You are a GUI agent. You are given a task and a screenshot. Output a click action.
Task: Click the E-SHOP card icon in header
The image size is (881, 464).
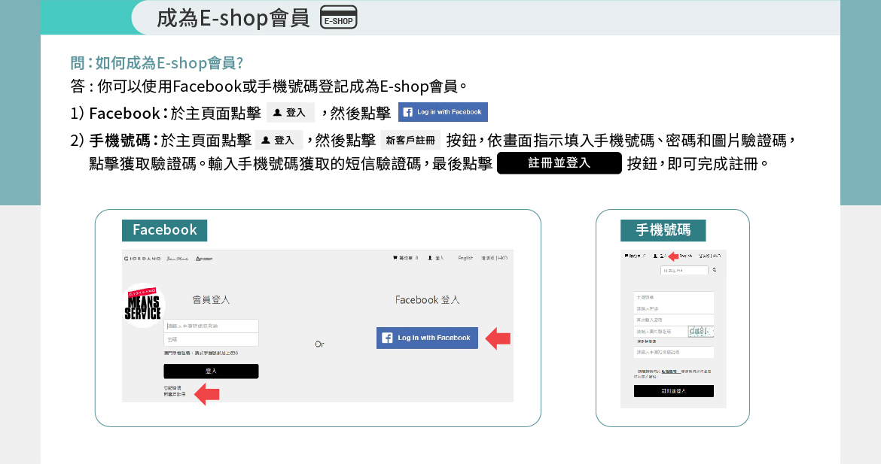(x=338, y=17)
